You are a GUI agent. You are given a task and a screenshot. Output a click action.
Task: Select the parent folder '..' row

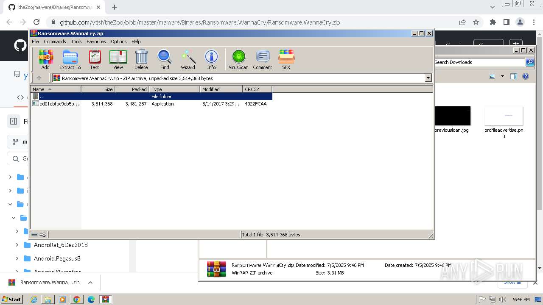(x=151, y=97)
